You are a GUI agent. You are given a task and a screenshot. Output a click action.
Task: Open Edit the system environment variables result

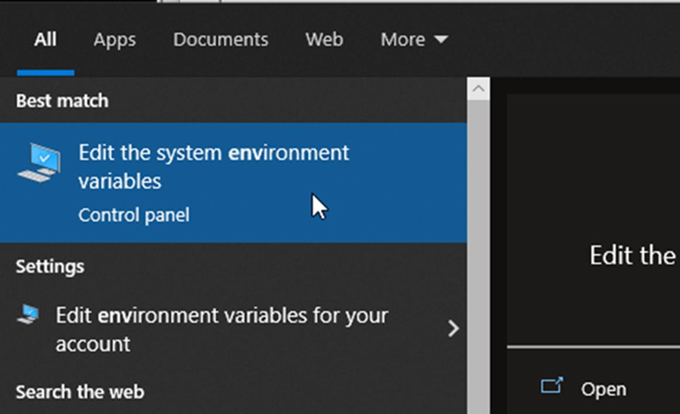[213, 167]
